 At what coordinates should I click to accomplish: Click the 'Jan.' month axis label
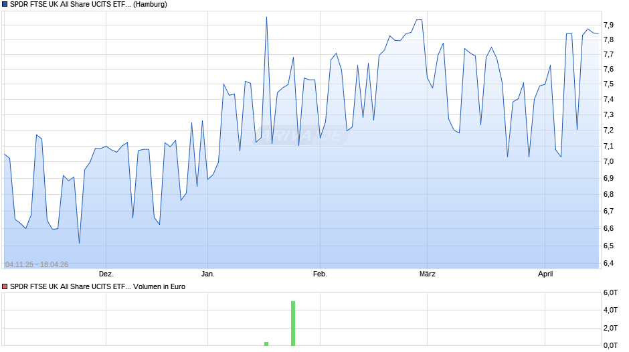coord(208,274)
